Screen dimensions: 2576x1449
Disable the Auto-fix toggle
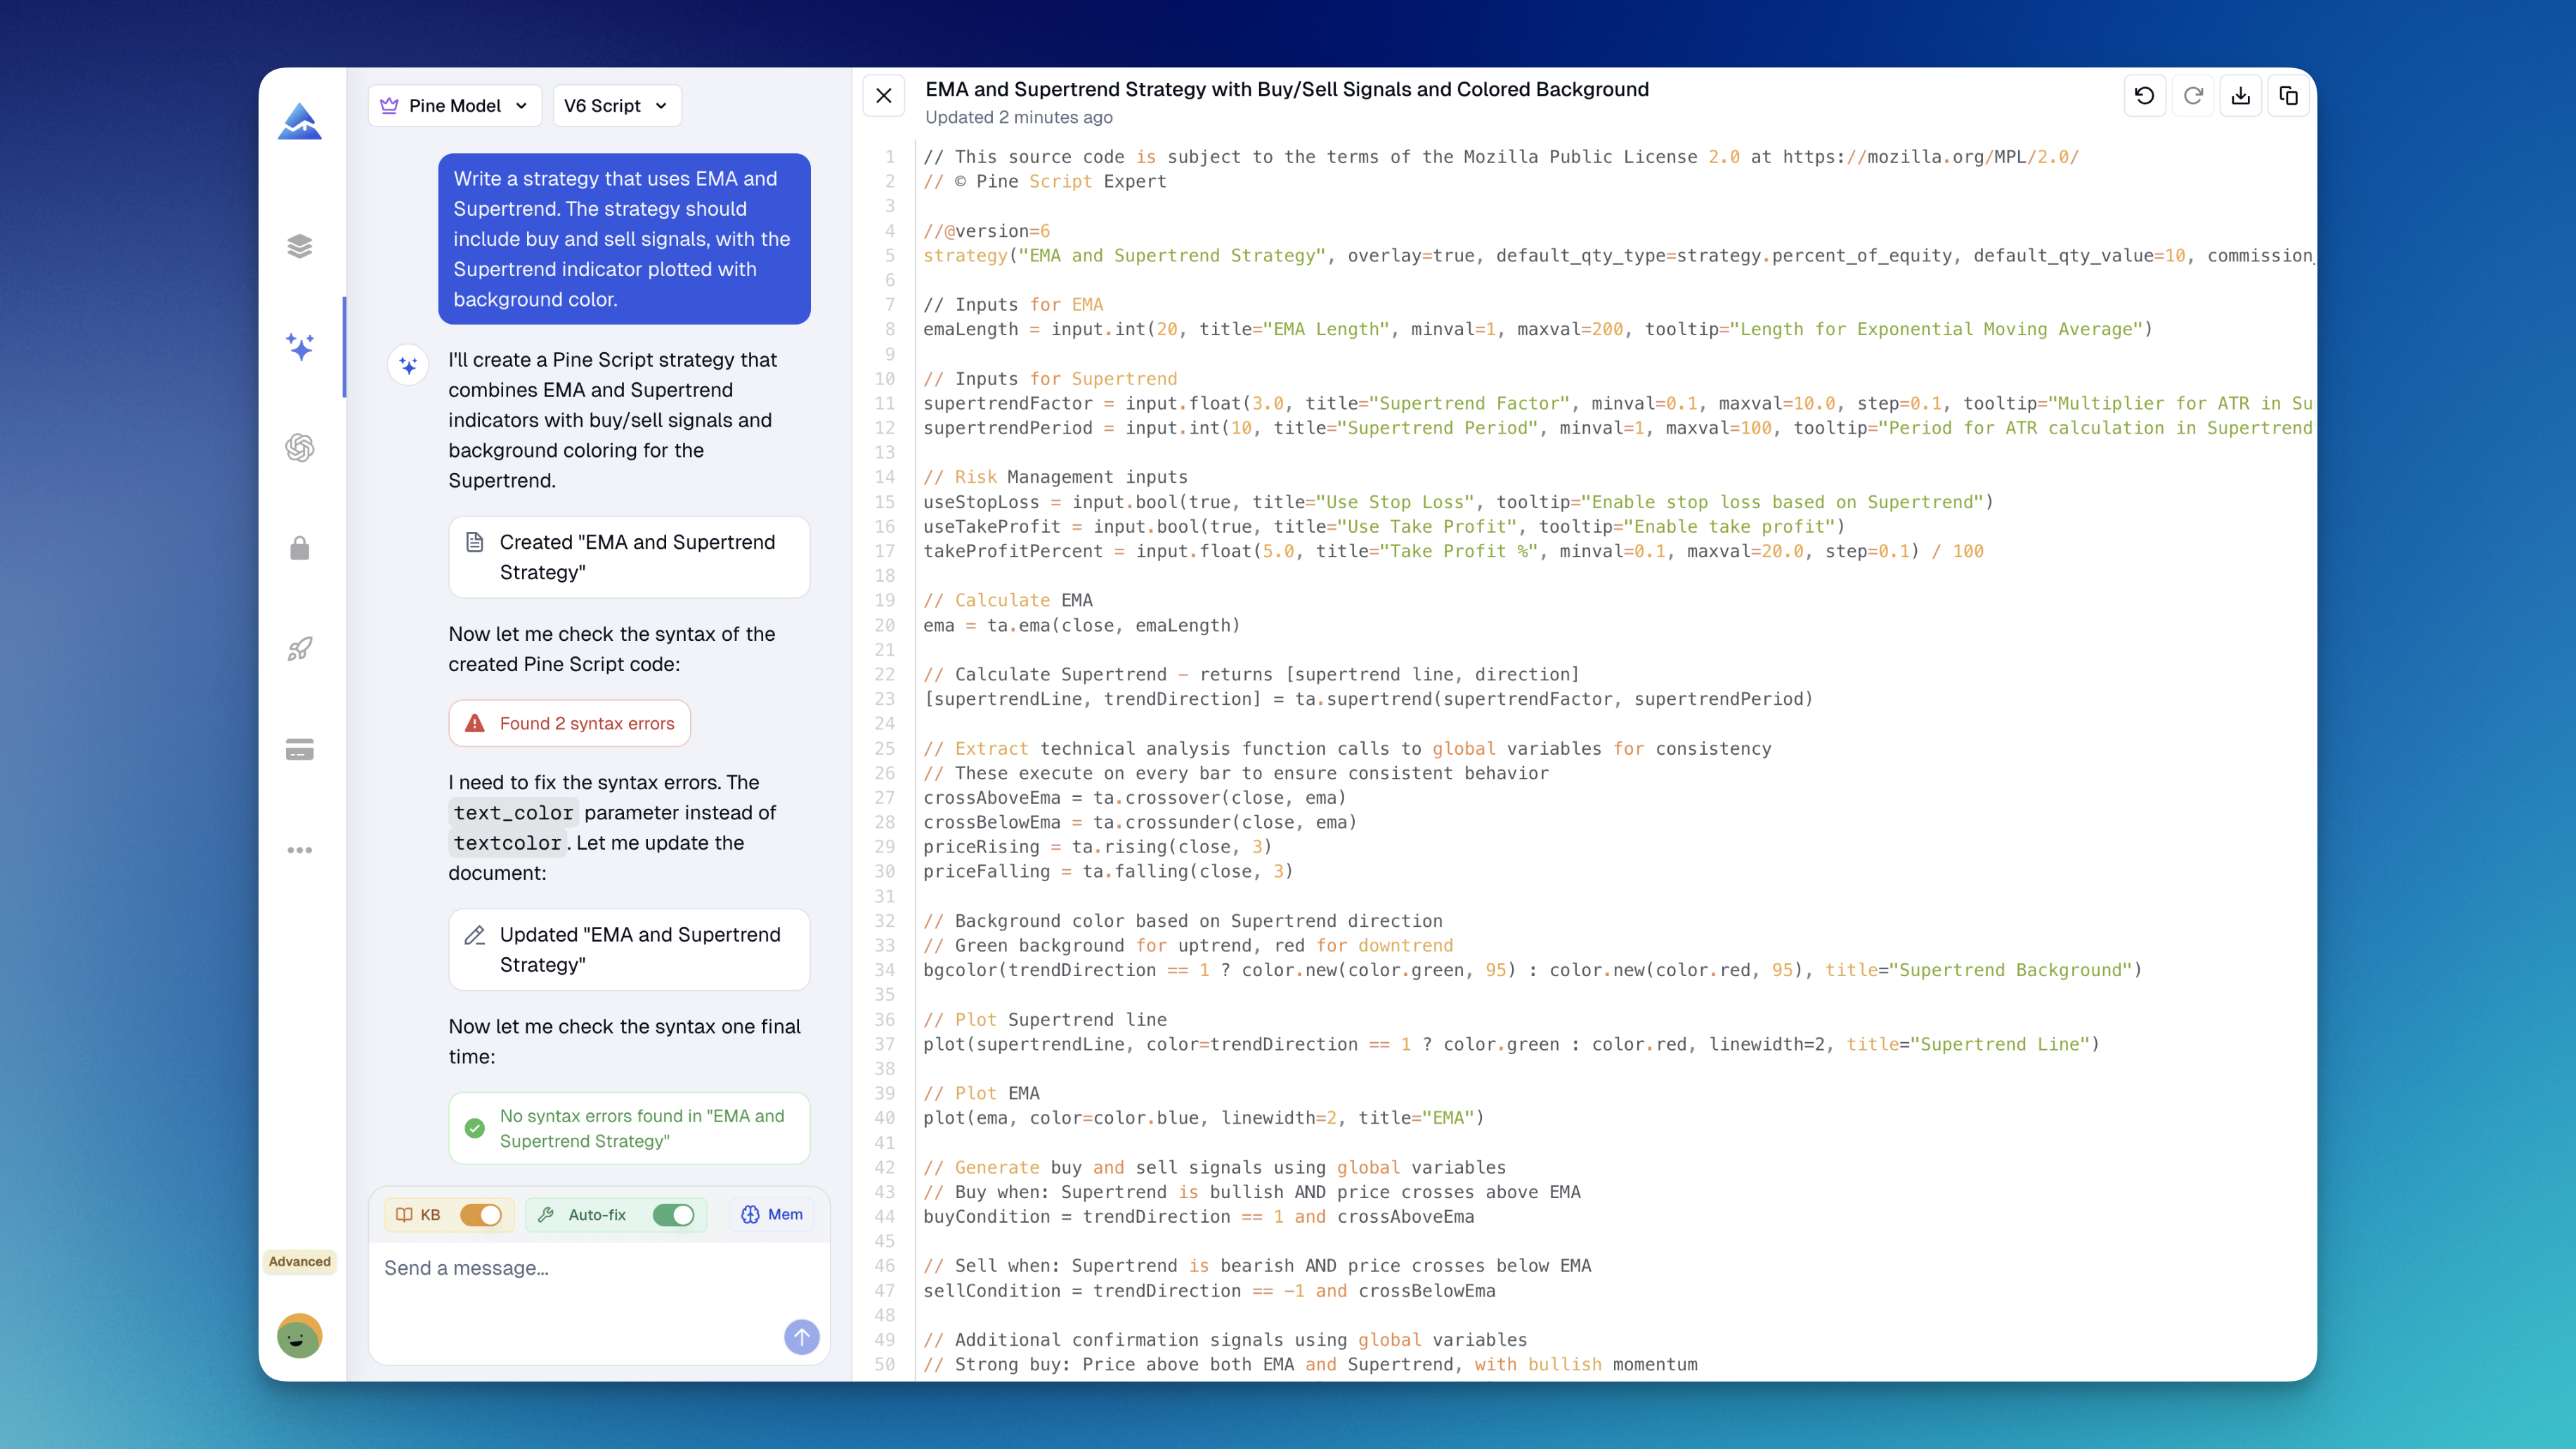(673, 1214)
